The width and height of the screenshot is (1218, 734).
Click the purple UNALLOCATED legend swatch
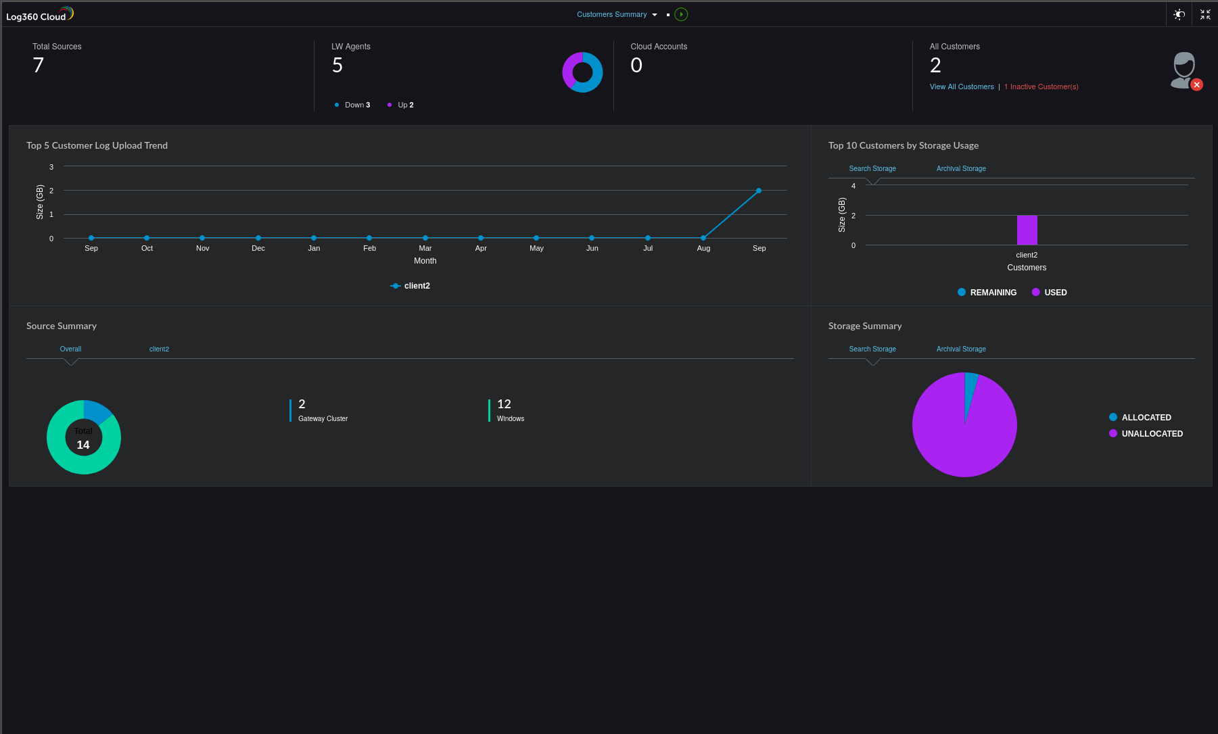[1112, 433]
